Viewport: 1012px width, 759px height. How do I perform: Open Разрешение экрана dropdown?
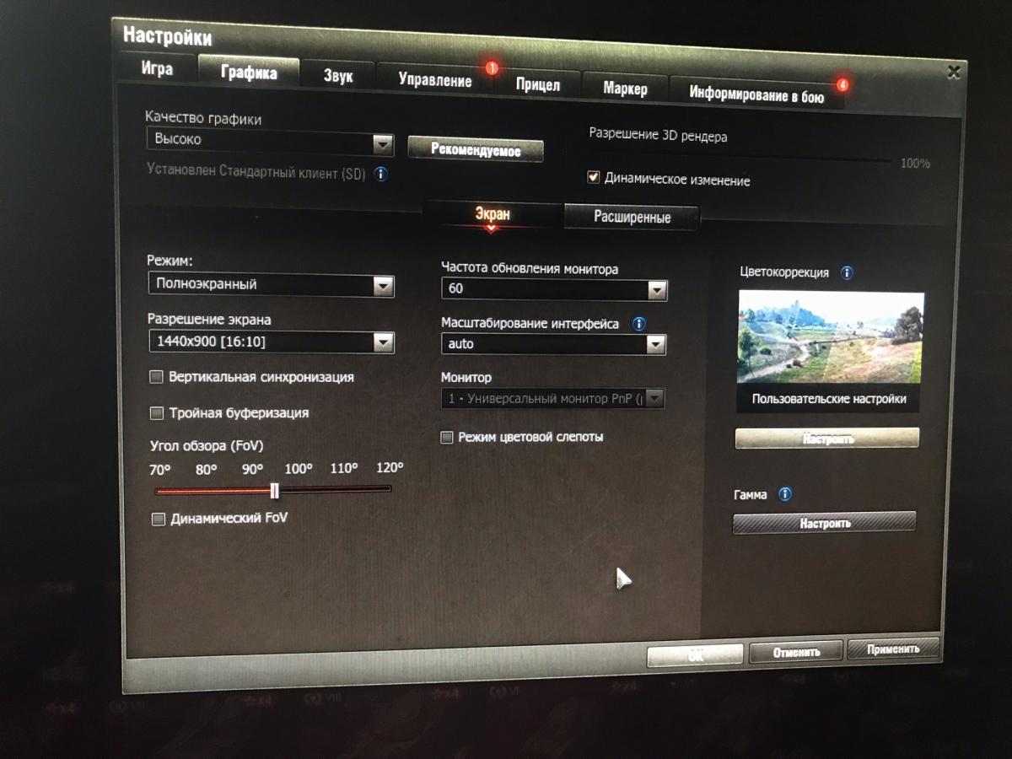point(271,342)
